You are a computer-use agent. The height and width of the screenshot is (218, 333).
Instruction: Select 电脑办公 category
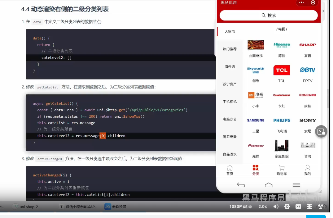click(230, 119)
